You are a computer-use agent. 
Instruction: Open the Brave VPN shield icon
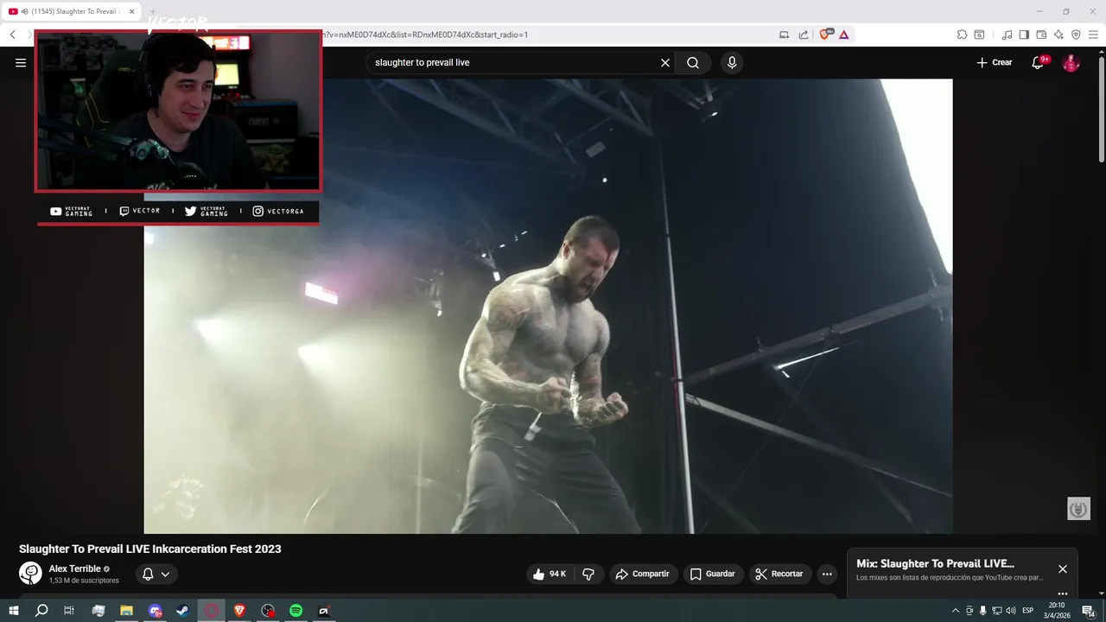tap(1076, 35)
